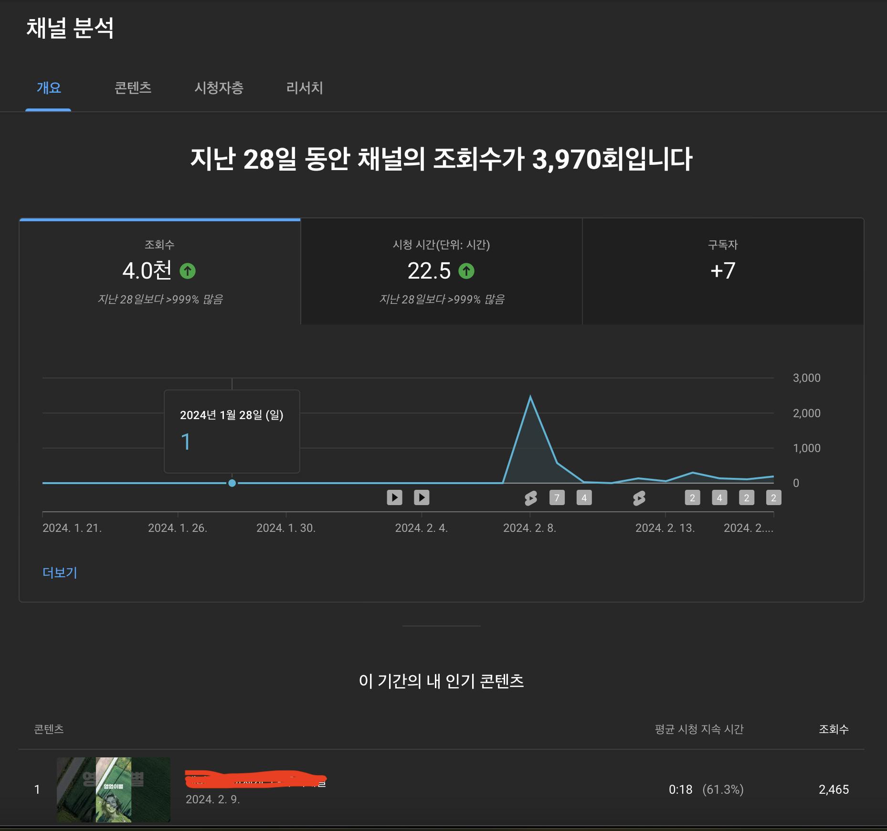Click the "2024. 2. 13." axis label

point(665,528)
